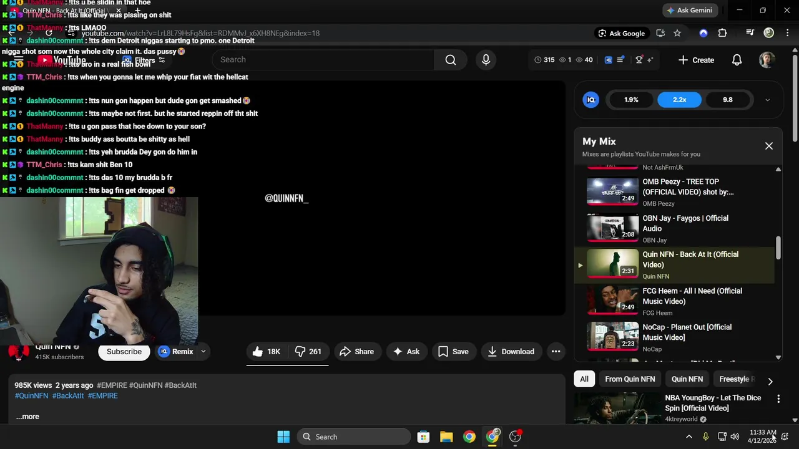The height and width of the screenshot is (449, 799).
Task: Click the Ask Gemini button in the title bar
Action: 689,10
